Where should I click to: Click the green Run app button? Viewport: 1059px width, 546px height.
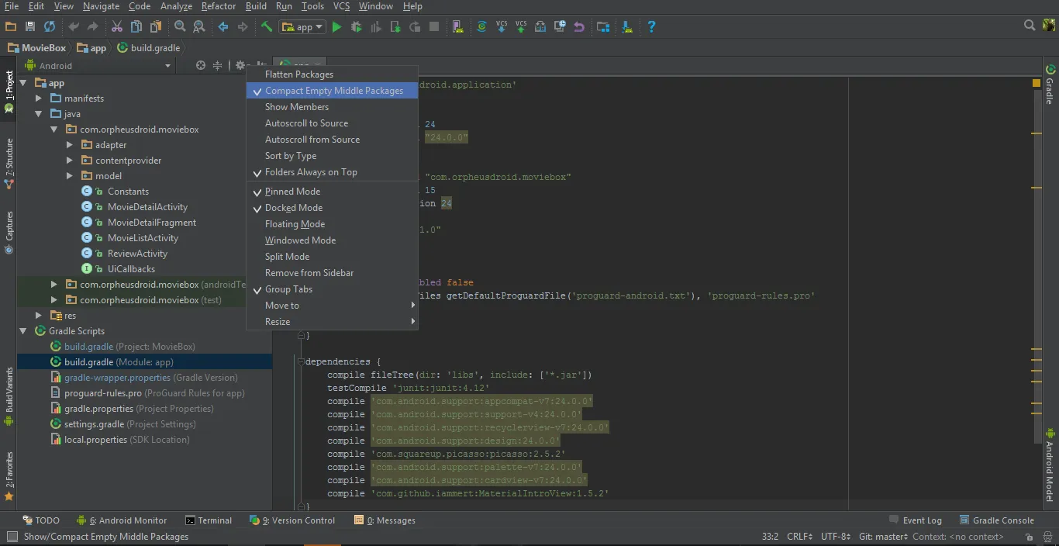[336, 27]
